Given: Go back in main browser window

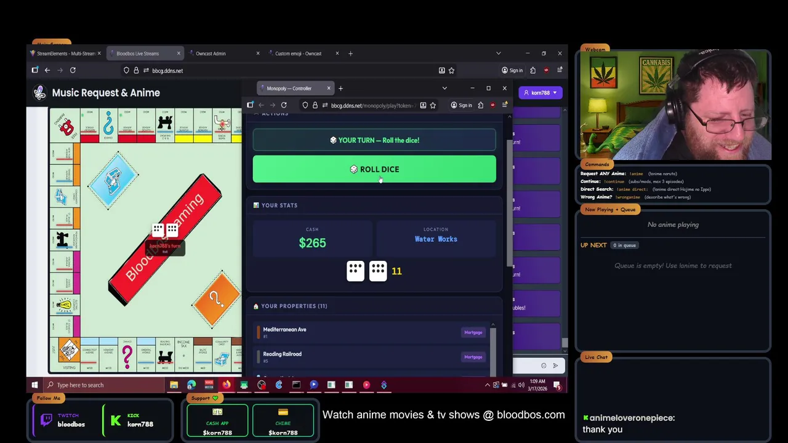Looking at the screenshot, I should click(x=47, y=70).
